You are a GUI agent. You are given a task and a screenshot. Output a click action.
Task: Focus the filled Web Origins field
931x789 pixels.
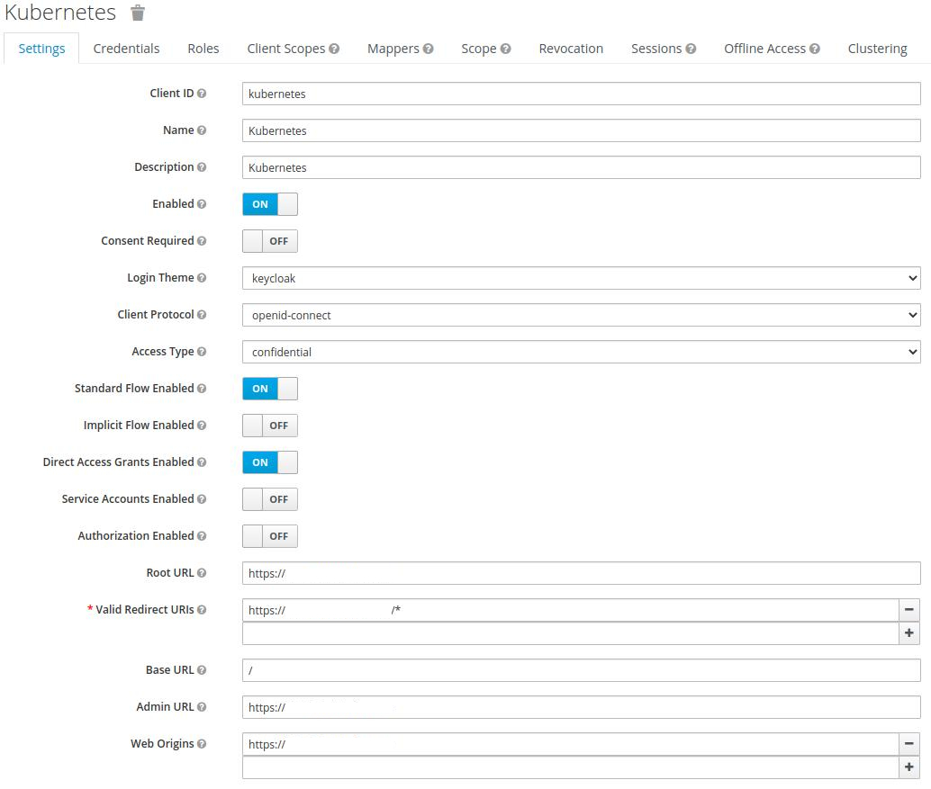click(570, 744)
